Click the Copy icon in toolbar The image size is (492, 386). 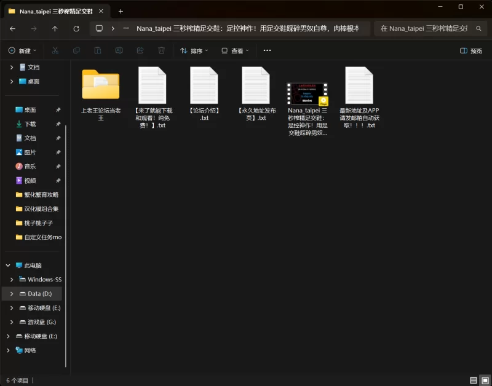[x=76, y=50]
